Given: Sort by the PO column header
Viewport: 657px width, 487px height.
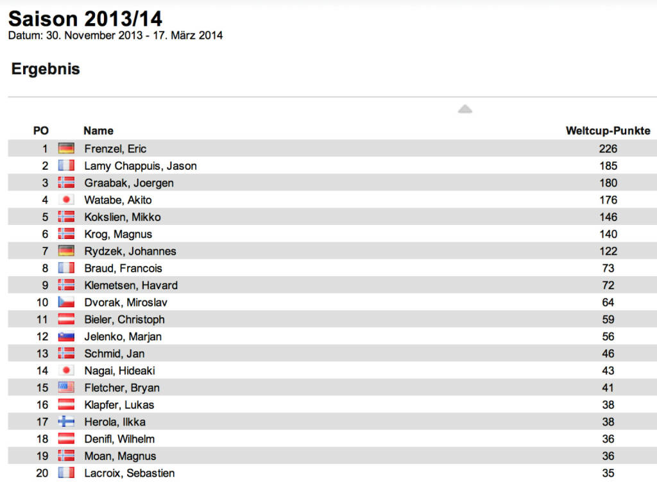Looking at the screenshot, I should pyautogui.click(x=41, y=131).
